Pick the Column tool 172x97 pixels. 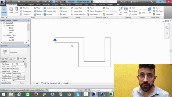click(x=24, y=14)
